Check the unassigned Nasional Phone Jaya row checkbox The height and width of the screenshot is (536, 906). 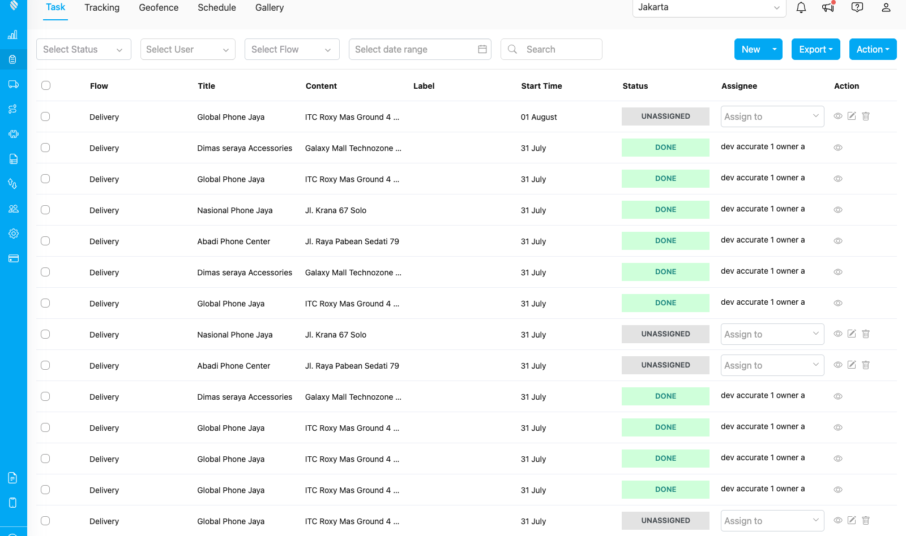(x=45, y=334)
